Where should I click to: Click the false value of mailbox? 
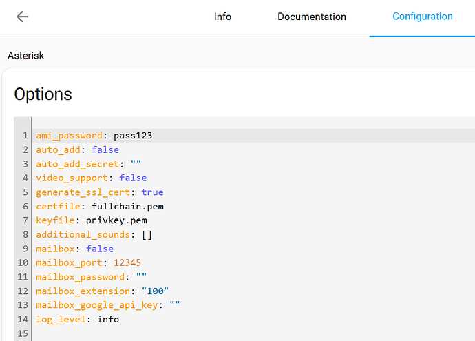click(100, 249)
